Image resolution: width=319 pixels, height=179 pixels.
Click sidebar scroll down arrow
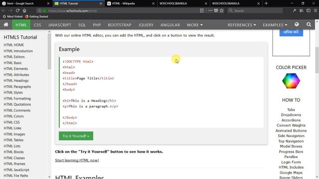tap(49, 177)
